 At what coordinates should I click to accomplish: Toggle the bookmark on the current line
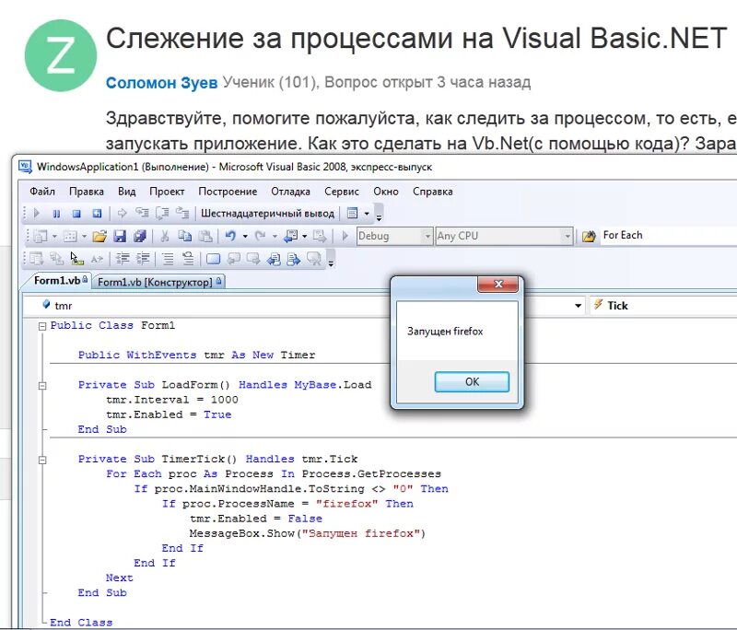click(x=213, y=259)
